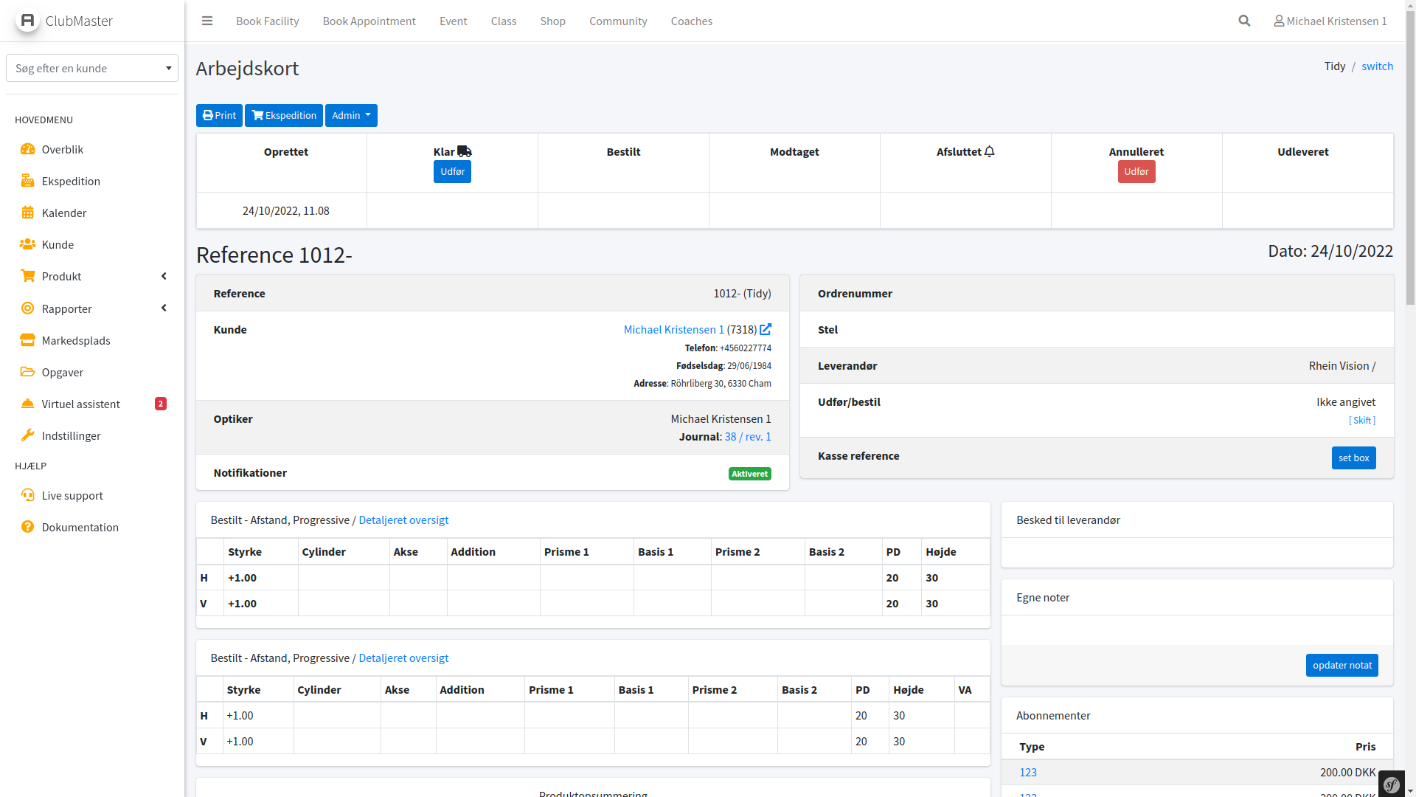Click the Symfony debug toolbar icon
Screen dimensions: 1416x797
coord(1392,784)
